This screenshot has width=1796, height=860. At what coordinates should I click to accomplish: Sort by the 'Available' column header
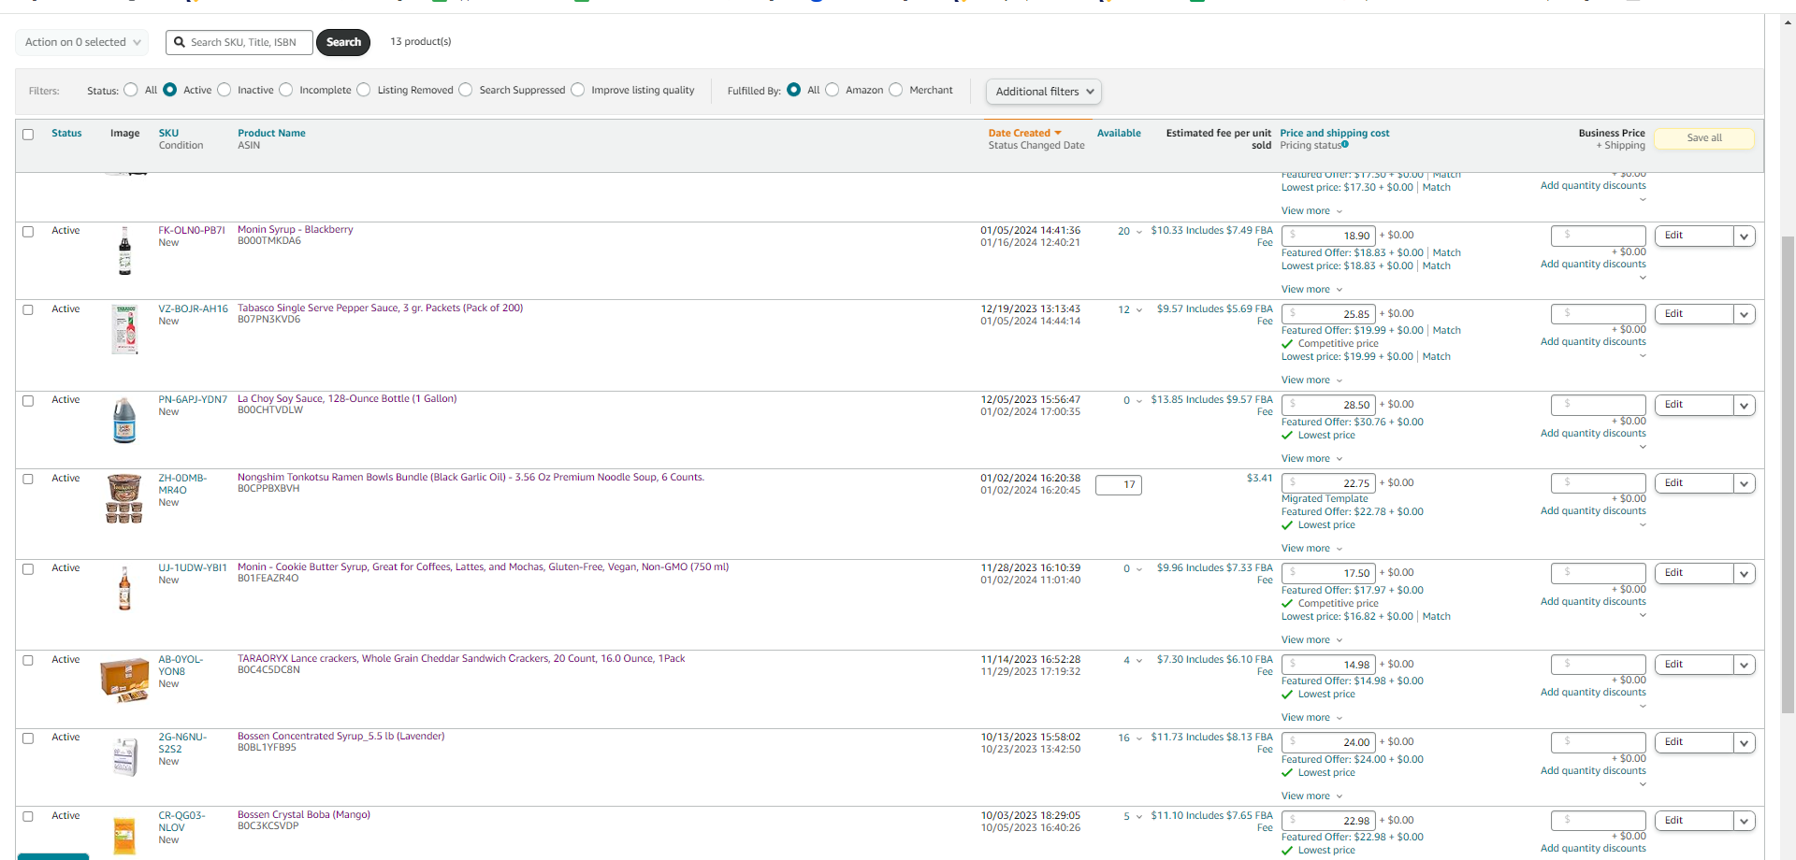[1119, 133]
